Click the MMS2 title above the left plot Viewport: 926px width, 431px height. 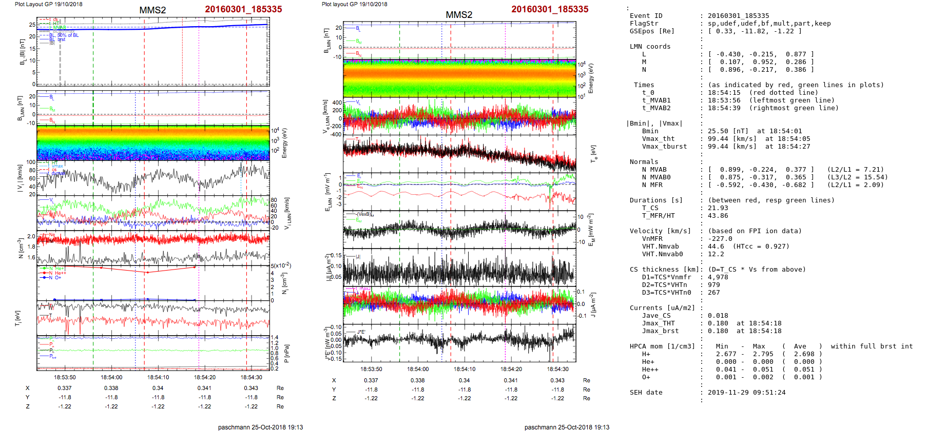click(x=152, y=10)
